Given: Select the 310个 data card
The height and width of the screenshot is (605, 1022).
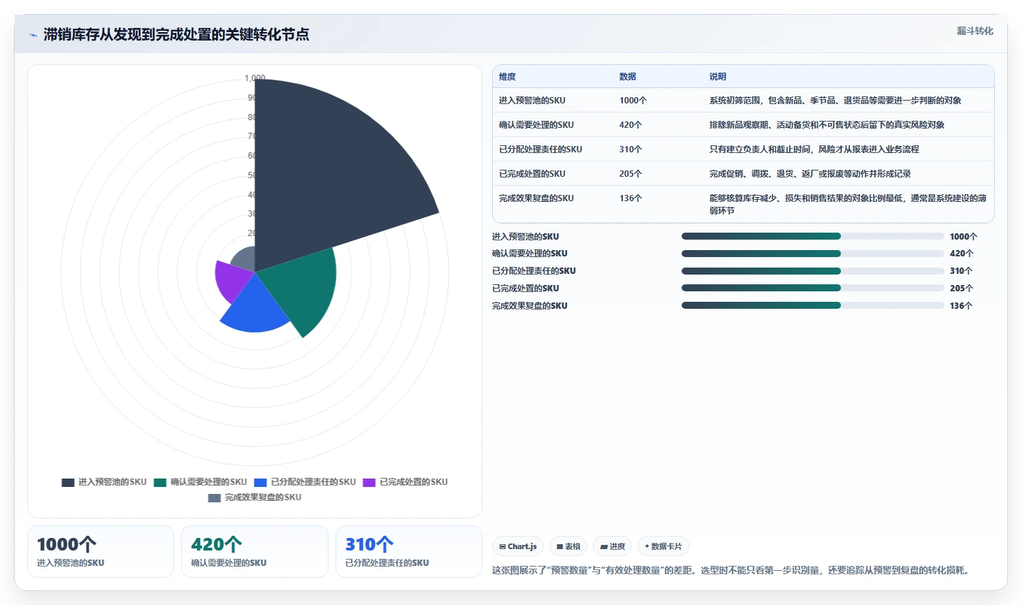Looking at the screenshot, I should [x=409, y=552].
